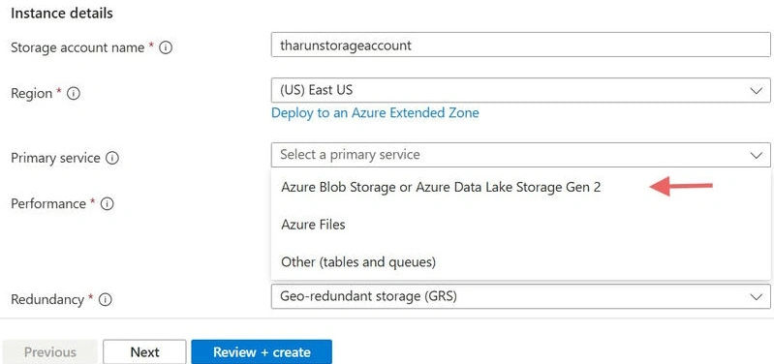Image resolution: width=774 pixels, height=364 pixels.
Task: Collapse the Primary service dropdown
Action: [521, 155]
